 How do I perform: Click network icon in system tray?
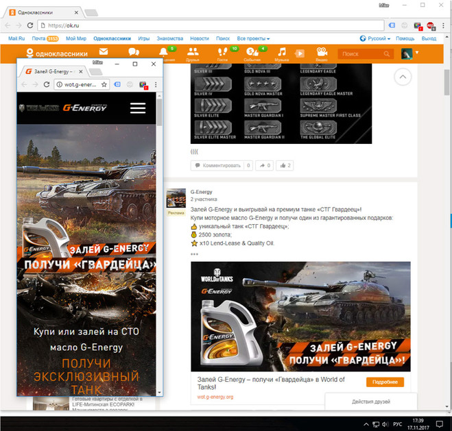coord(376,424)
